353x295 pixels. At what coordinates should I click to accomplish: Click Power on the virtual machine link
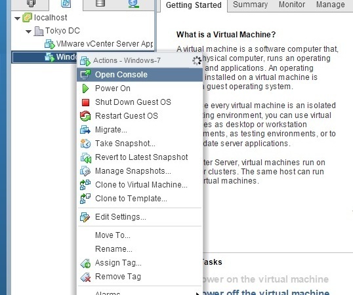[x=266, y=279]
